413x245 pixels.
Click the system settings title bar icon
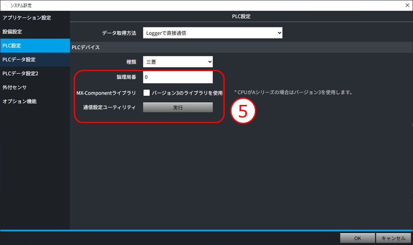tap(4, 5)
